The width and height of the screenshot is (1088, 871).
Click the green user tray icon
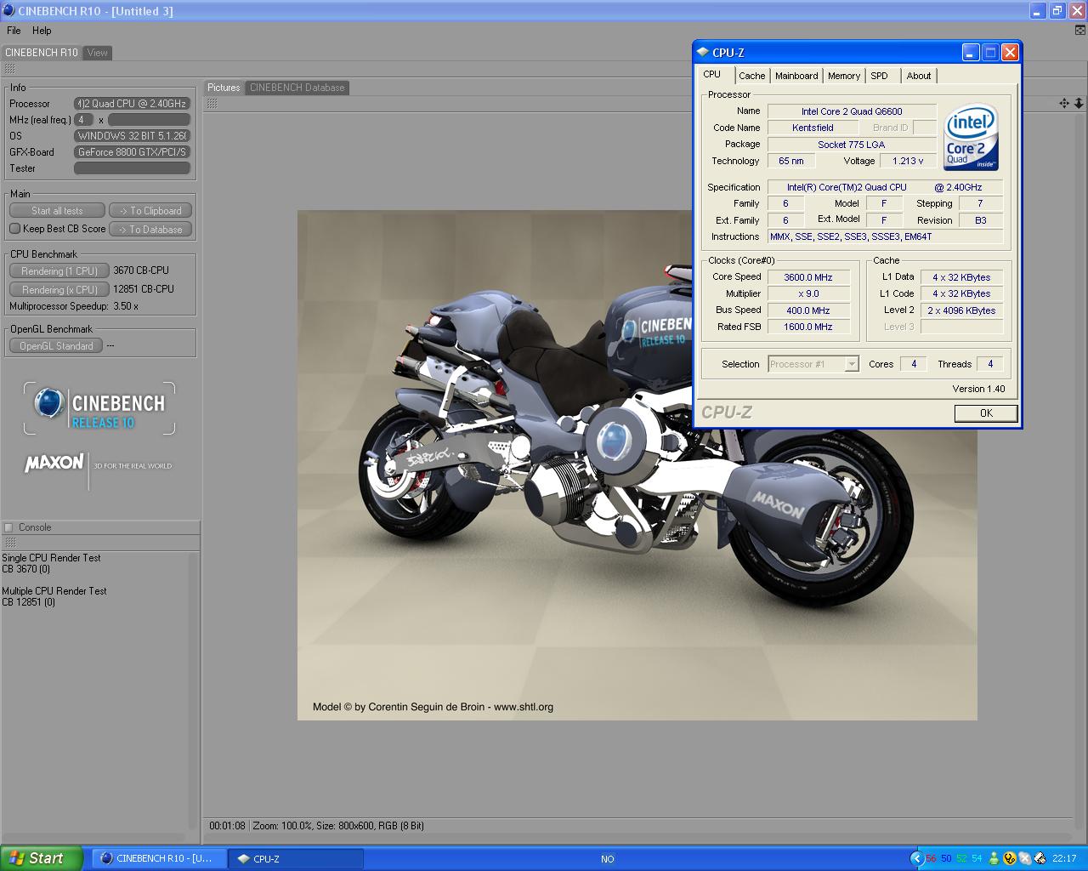tap(993, 858)
